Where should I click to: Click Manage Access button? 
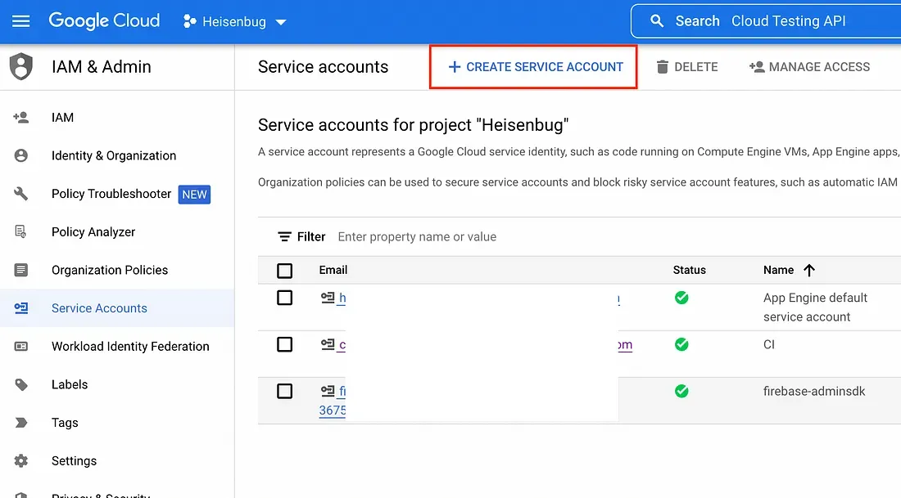(809, 67)
